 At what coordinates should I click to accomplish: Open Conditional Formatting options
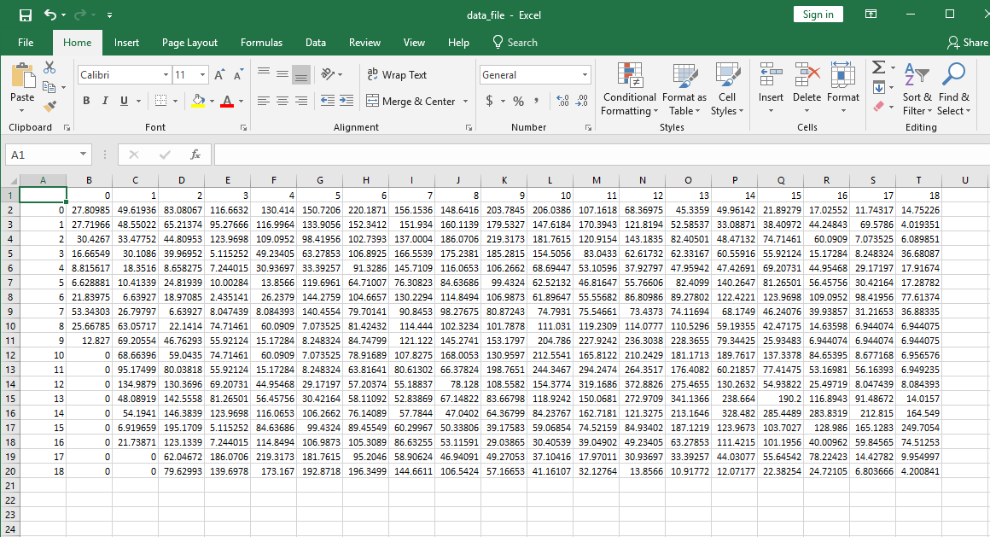tap(629, 89)
